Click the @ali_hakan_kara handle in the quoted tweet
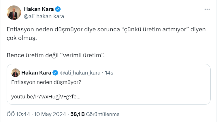The width and height of the screenshot is (217, 122). 80,73
